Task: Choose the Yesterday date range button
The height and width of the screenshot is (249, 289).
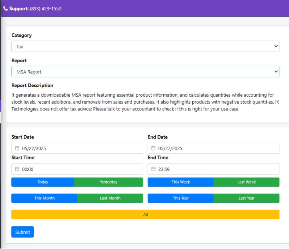Action: 109,182
